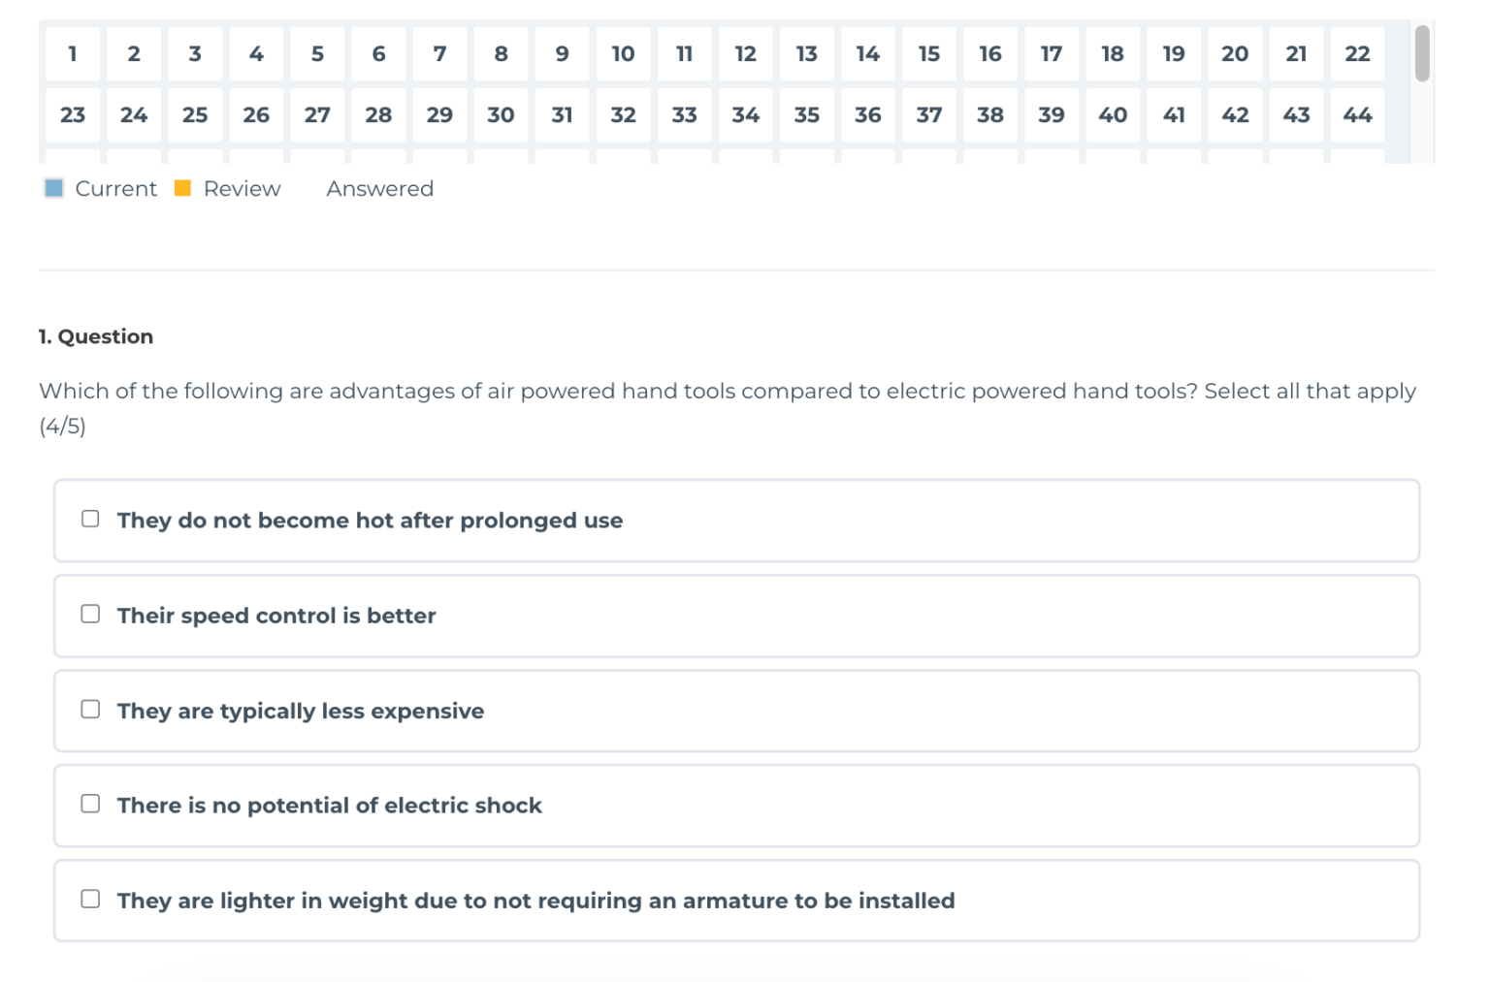
Task: Navigate to question 44
Action: pyautogui.click(x=1357, y=114)
